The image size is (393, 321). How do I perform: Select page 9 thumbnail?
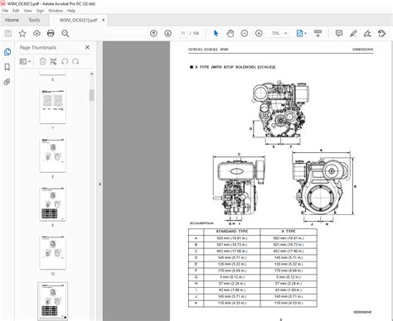click(52, 204)
